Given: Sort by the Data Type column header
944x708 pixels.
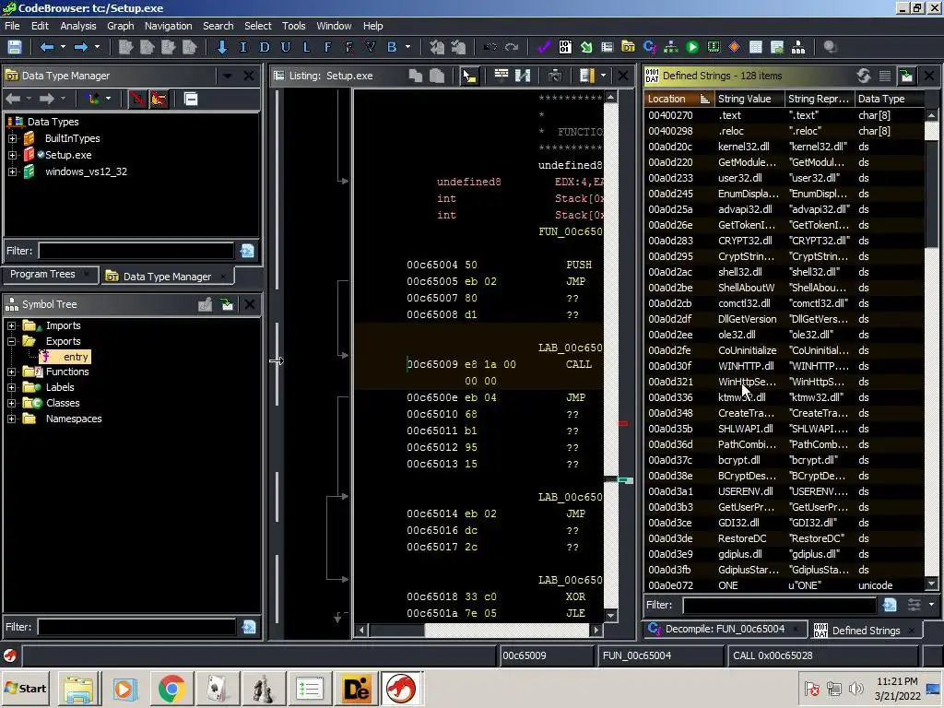Looking at the screenshot, I should [x=890, y=99].
